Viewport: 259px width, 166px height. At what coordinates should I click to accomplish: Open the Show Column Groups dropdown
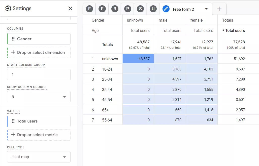(39, 97)
